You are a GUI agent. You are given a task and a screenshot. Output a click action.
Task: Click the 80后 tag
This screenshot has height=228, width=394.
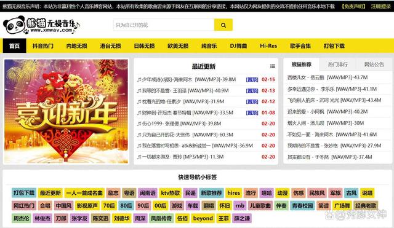[x=126, y=205]
